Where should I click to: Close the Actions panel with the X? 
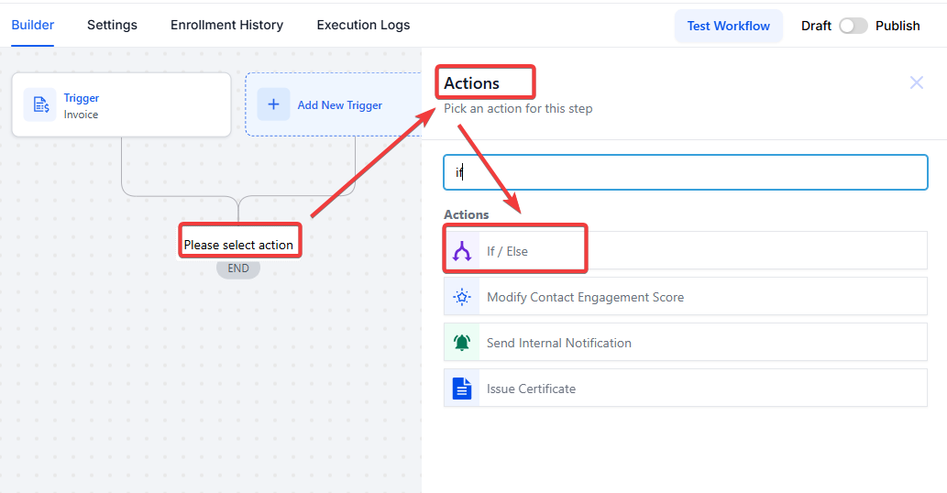(916, 82)
